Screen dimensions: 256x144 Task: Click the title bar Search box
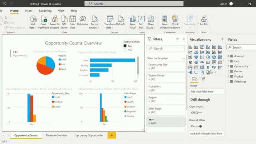coord(134,4)
